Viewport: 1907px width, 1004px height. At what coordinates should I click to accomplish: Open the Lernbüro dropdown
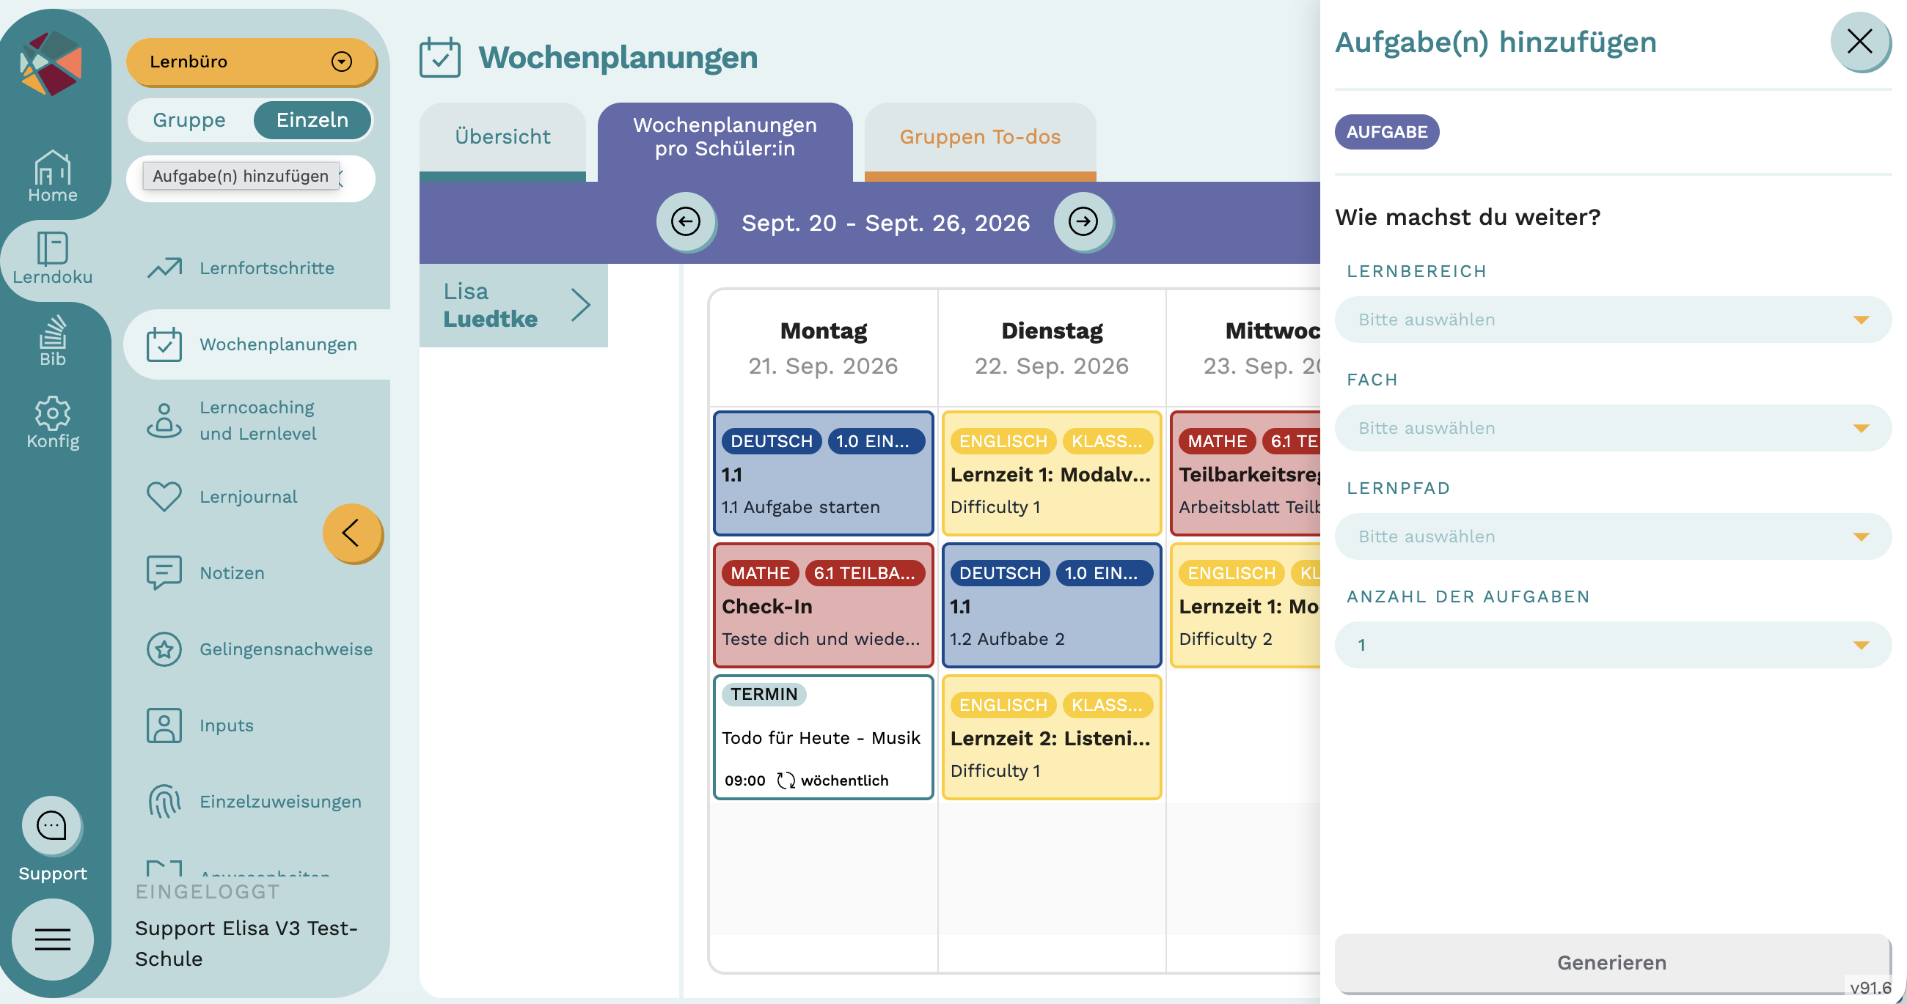click(252, 62)
